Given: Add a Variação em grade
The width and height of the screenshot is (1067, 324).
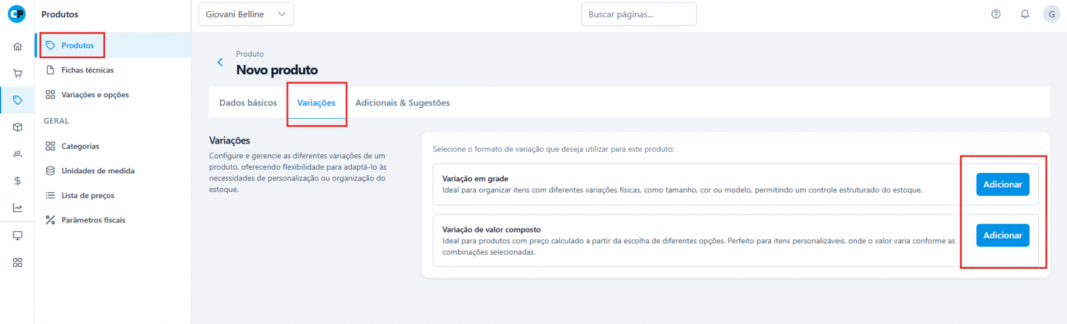Looking at the screenshot, I should (x=1002, y=184).
